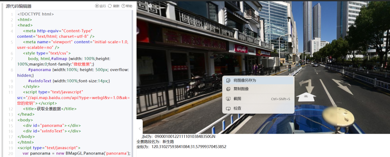Click the north 北 panorama arrow
The image size is (390, 157).
coord(307,97)
